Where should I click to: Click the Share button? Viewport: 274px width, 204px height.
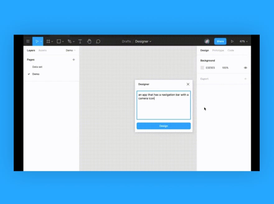(x=220, y=41)
